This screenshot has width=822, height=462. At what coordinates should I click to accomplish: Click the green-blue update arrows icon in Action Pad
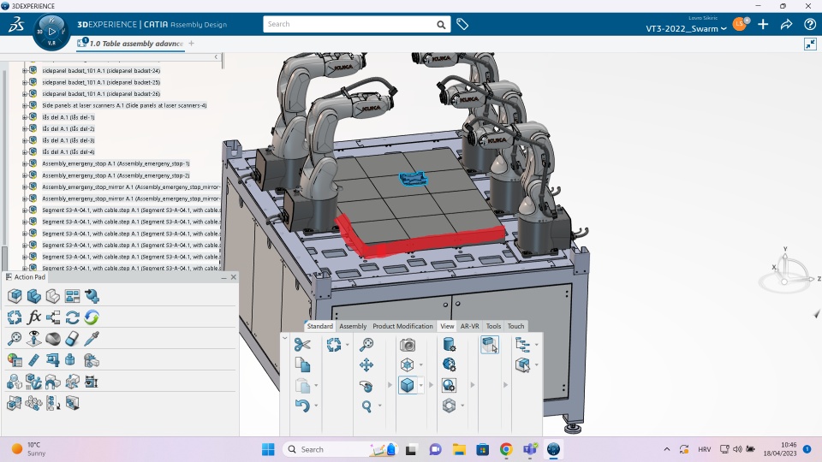92,317
